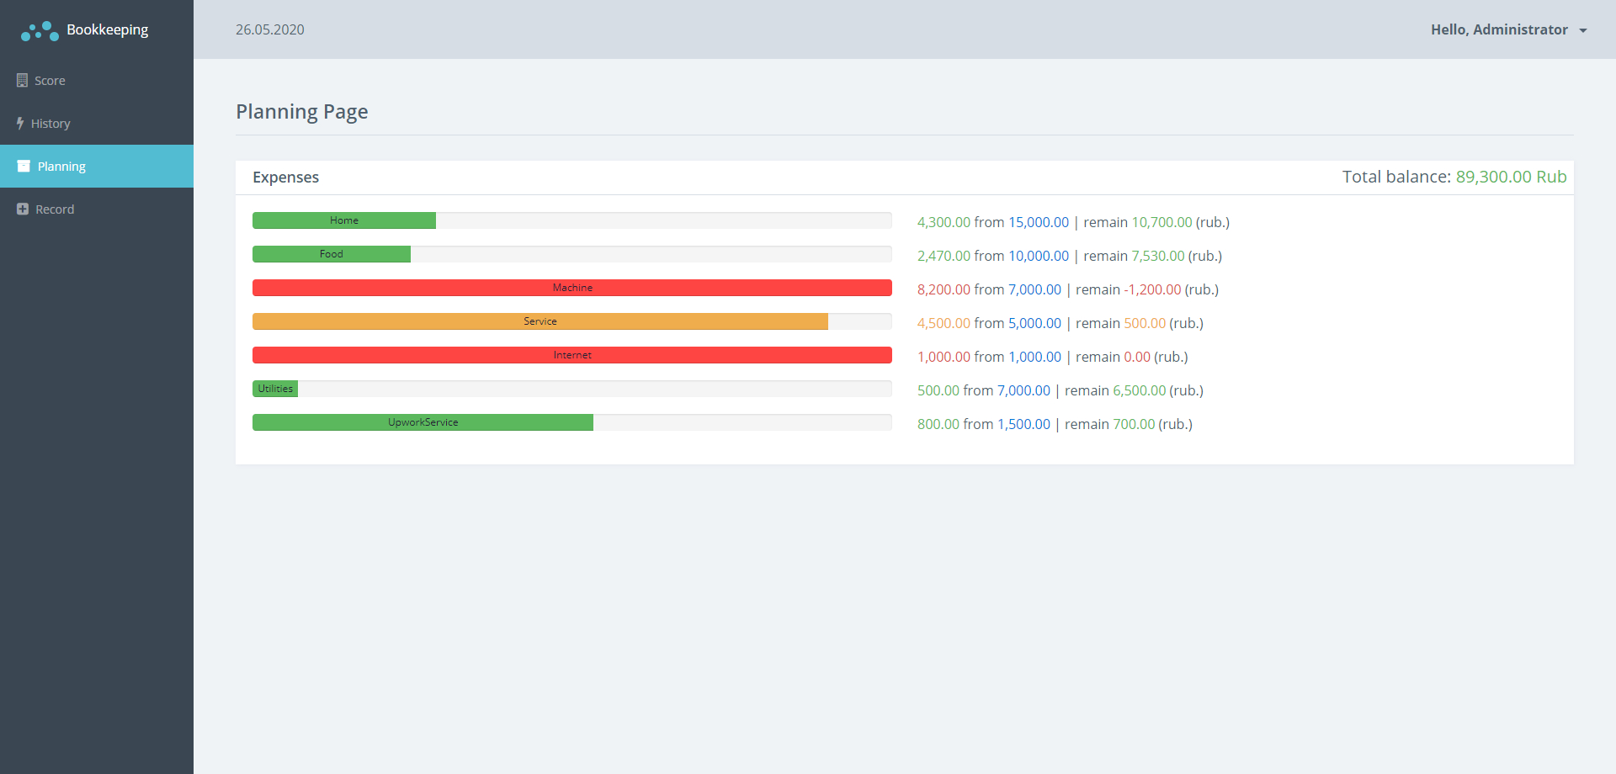The height and width of the screenshot is (774, 1616).
Task: Click the Bookkeeping dots logo icon
Action: click(x=40, y=31)
